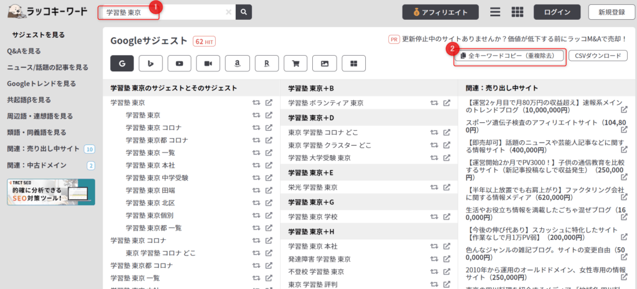Open the hamburger menu icon

point(495,12)
